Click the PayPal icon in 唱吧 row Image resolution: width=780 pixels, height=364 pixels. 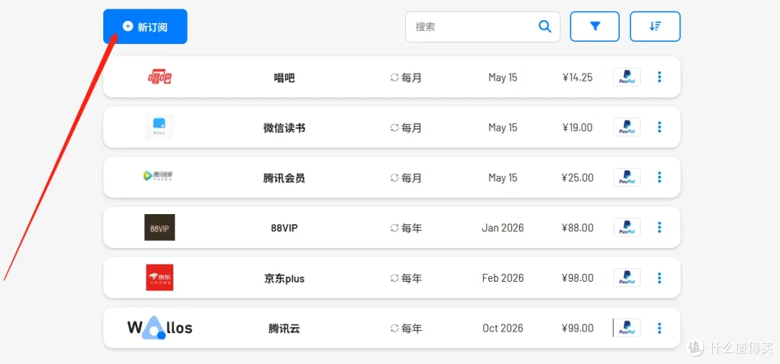click(x=627, y=77)
